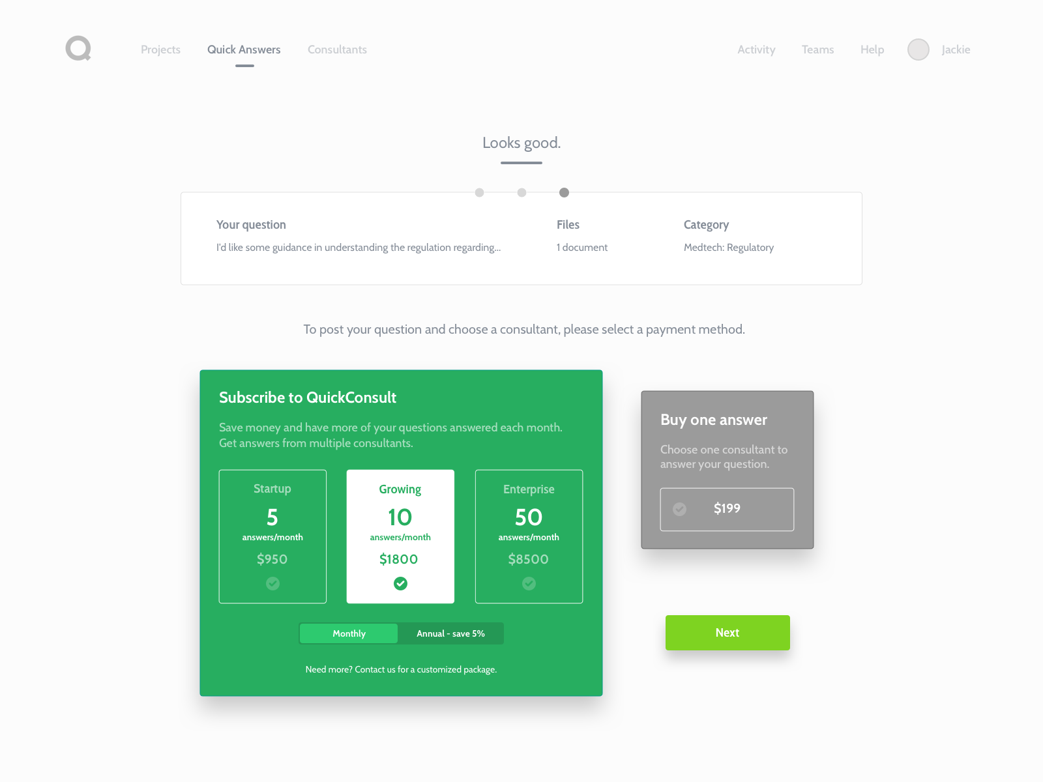Keep Monthly billing selected

click(349, 633)
